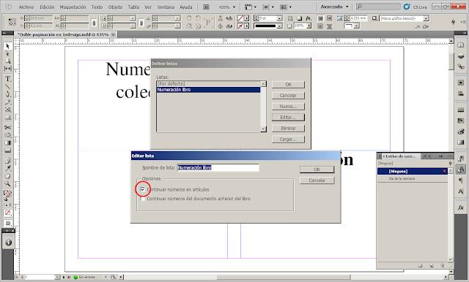Image resolution: width=469 pixels, height=282 pixels.
Task: Toggle the constrain width and height proportions link
Action: (94, 23)
